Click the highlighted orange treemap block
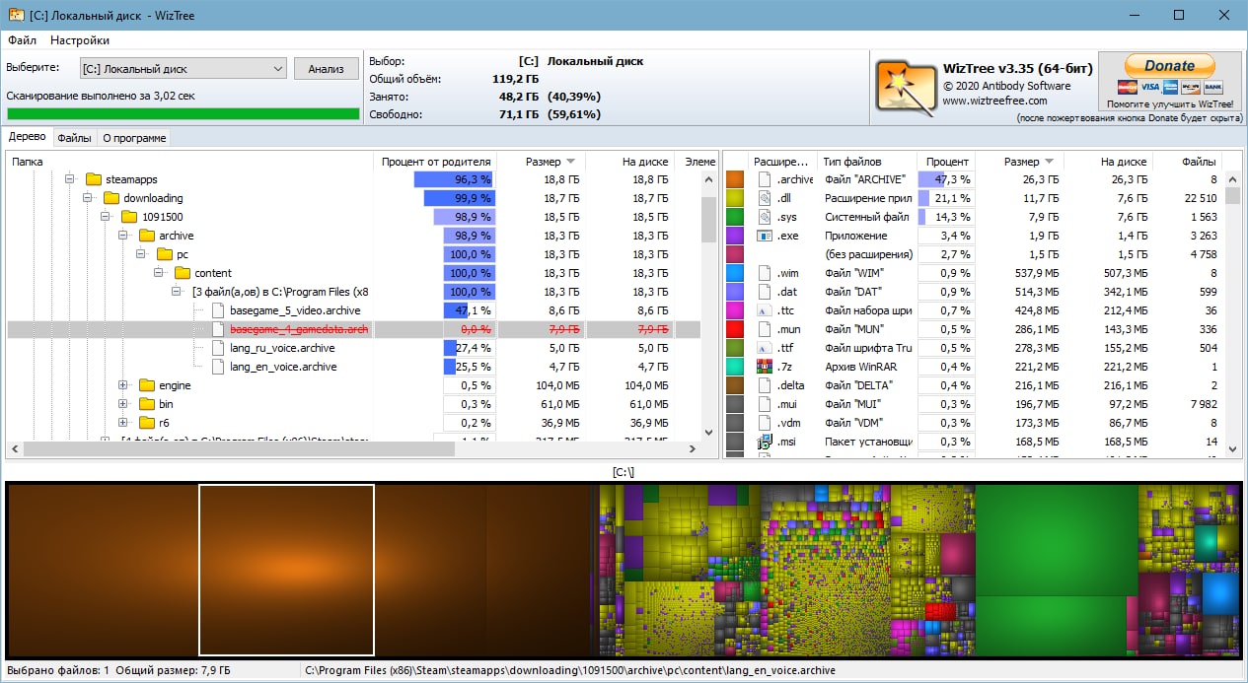1248x683 pixels. point(286,570)
